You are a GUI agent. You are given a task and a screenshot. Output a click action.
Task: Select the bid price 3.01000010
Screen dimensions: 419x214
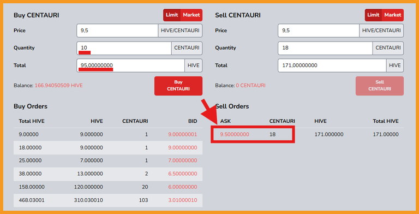[x=183, y=200]
